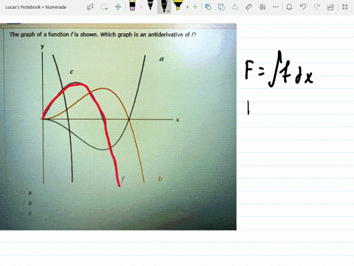Choose the Insert or Remove Space tool
Viewport: 354px width, 266px height.
(118, 7)
